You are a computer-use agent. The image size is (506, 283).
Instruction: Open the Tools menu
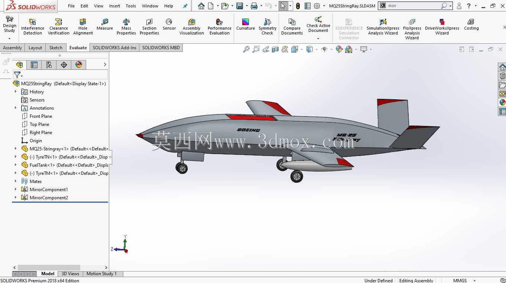tap(131, 6)
